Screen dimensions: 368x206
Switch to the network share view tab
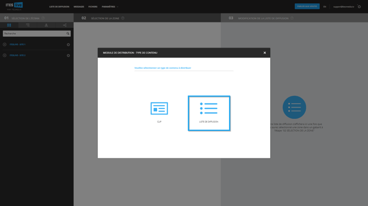(65, 25)
